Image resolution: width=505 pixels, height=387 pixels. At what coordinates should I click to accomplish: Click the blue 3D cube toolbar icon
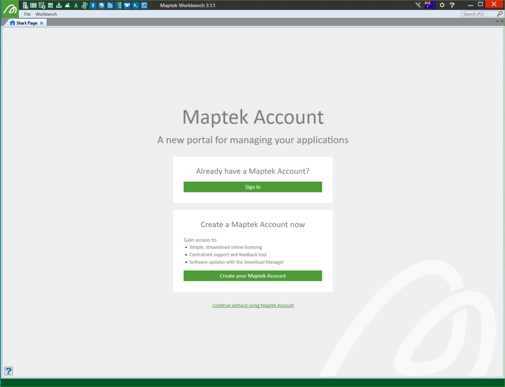[101, 5]
